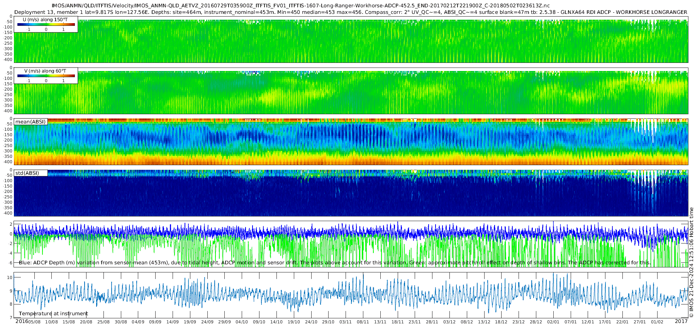Click the "13/11" date tick label
This screenshot has height=328, width=695.
[x=380, y=322]
